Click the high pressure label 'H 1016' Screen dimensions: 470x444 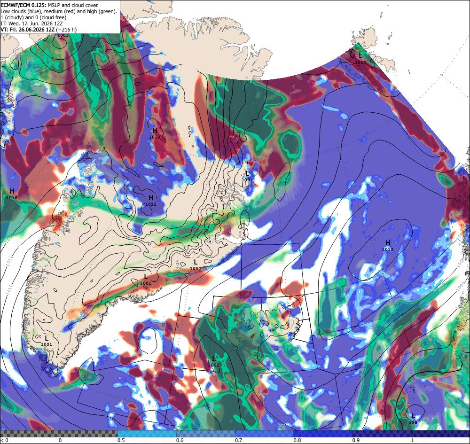(x=12, y=194)
